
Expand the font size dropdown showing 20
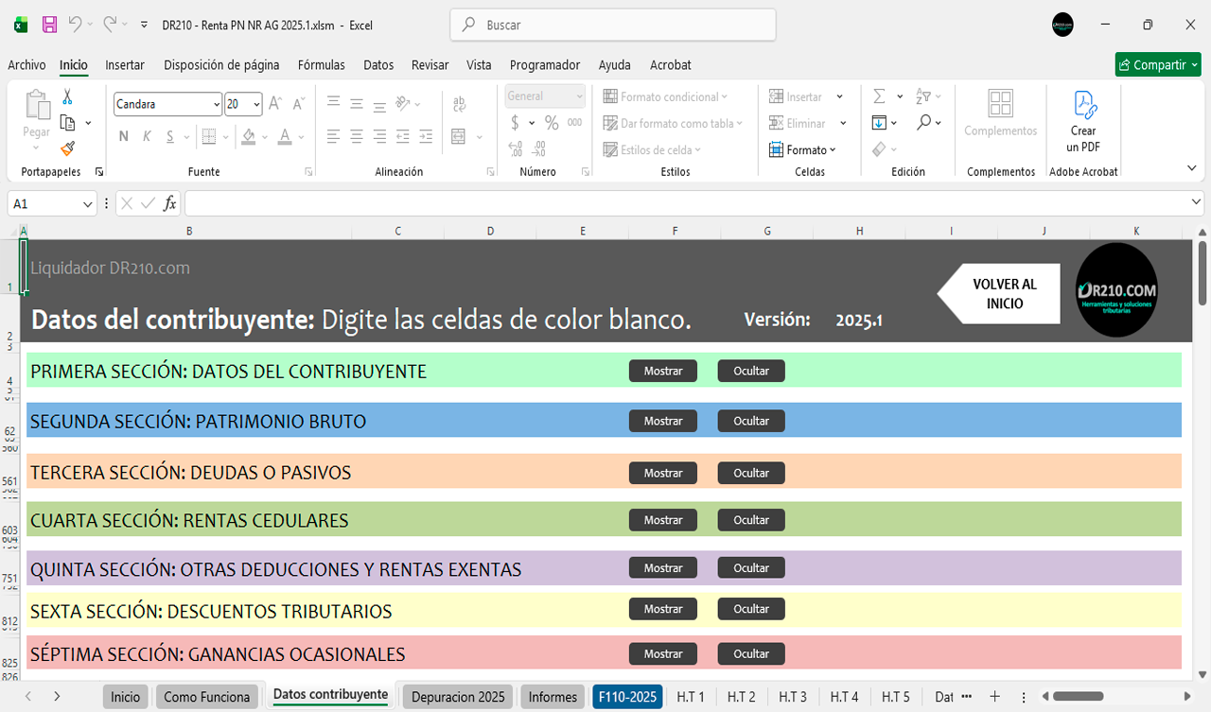click(x=257, y=104)
